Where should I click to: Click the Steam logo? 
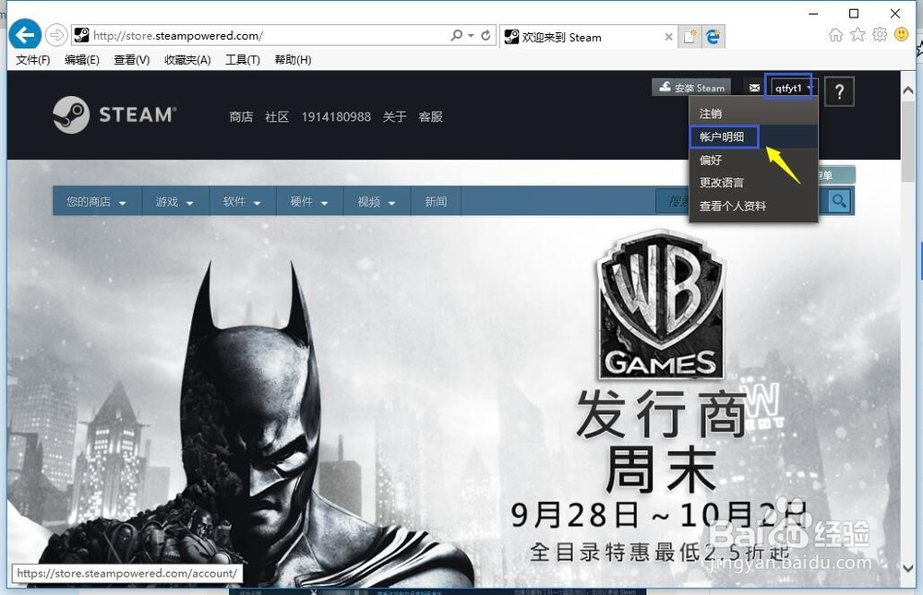click(x=114, y=114)
